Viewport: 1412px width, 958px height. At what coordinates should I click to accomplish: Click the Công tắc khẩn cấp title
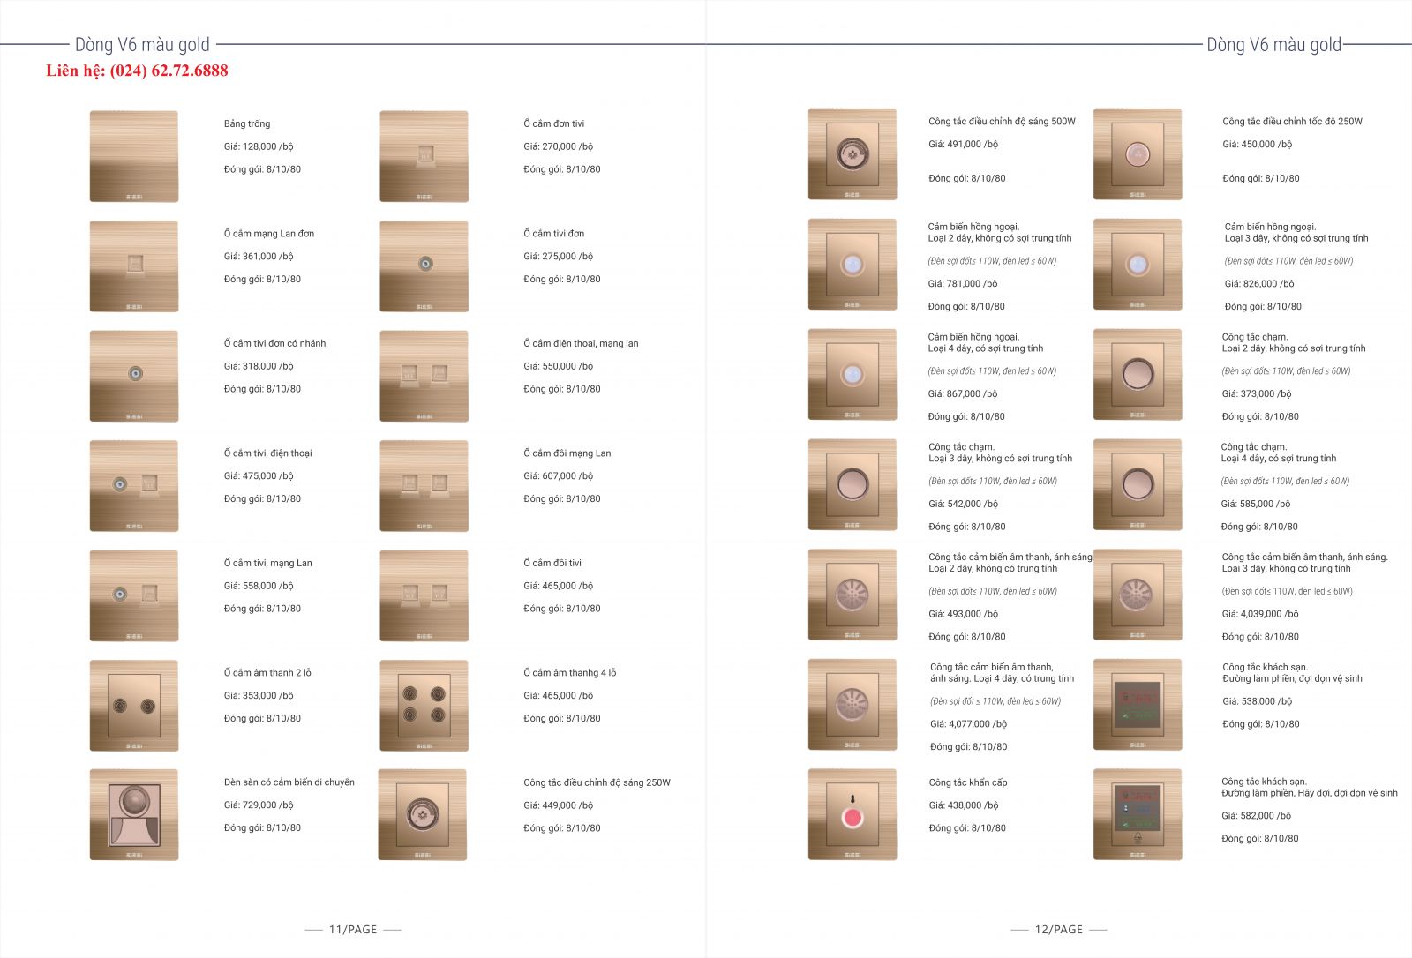967,782
